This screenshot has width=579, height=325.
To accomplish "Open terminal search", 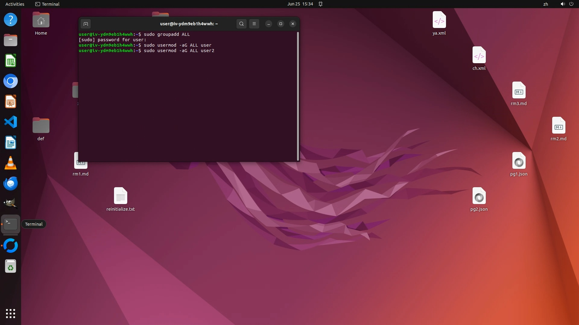I will point(241,24).
